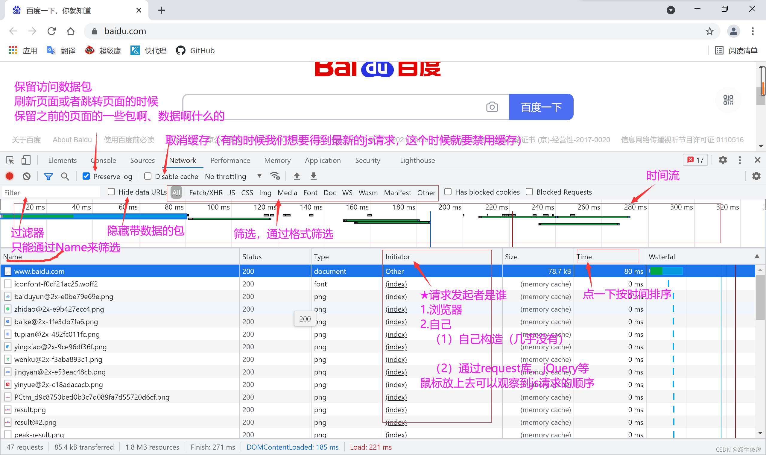766x455 pixels.
Task: Open Chrome three-dot menu
Action: click(753, 31)
